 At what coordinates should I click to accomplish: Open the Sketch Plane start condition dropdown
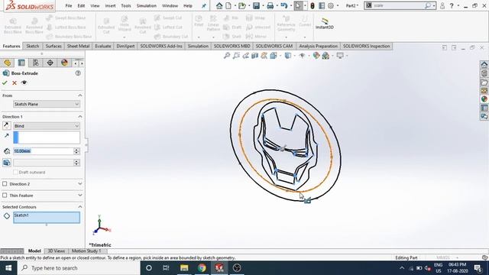pyautogui.click(x=47, y=104)
